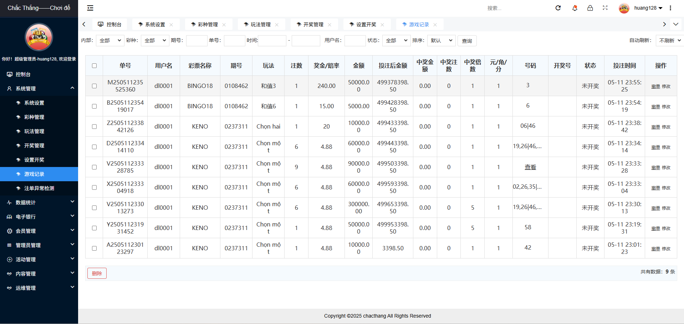
Task: Open the 自动刷新 dropdown
Action: [x=669, y=41]
